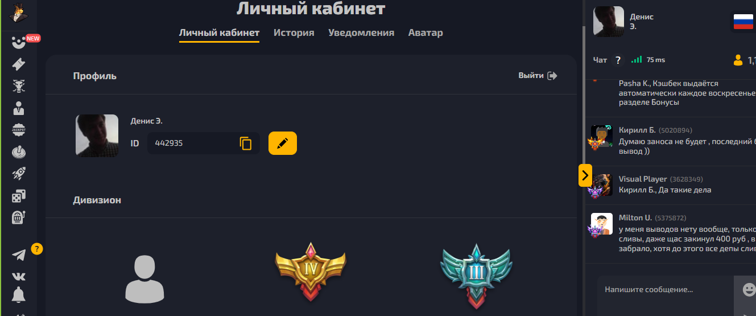
Task: Collapse the chat panel with yellow arrow
Action: tap(585, 175)
